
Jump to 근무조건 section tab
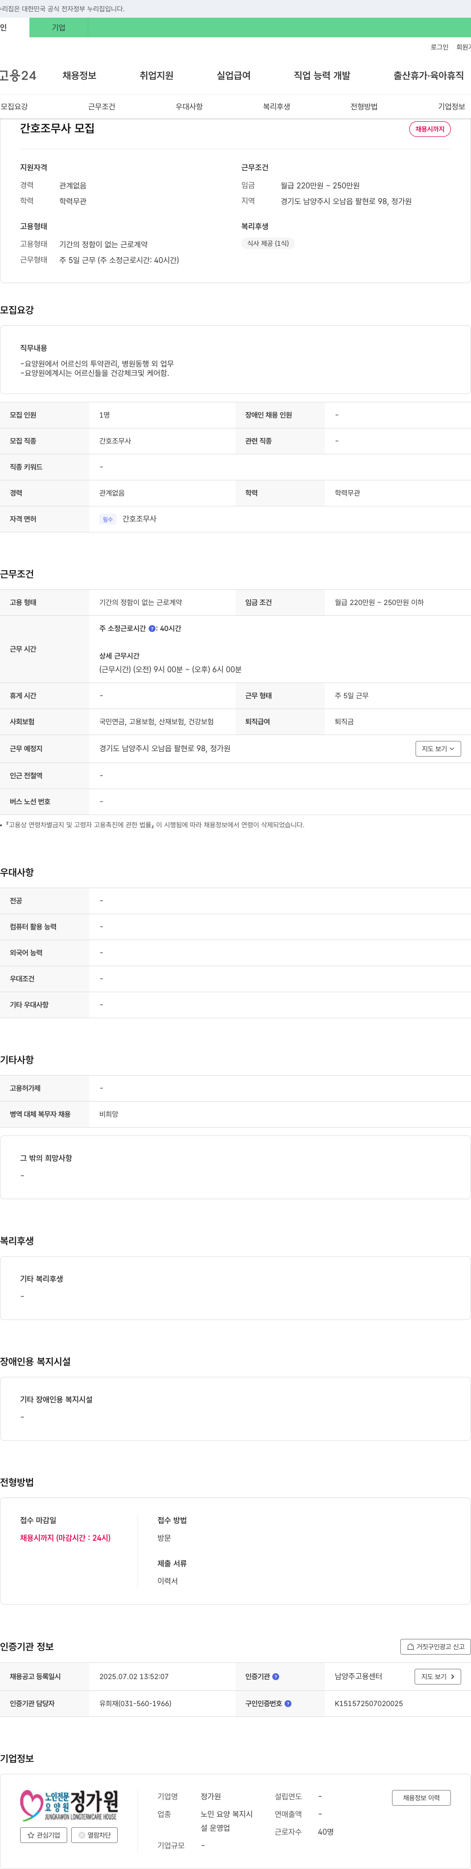(x=102, y=106)
